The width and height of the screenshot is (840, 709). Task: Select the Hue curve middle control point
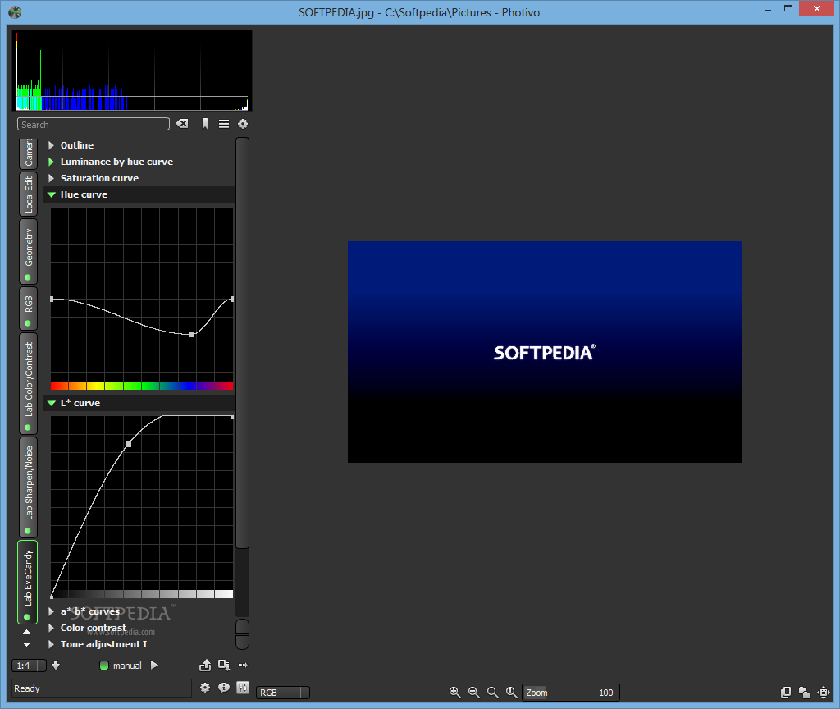[191, 335]
